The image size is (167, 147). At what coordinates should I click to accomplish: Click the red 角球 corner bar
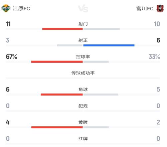62,95
